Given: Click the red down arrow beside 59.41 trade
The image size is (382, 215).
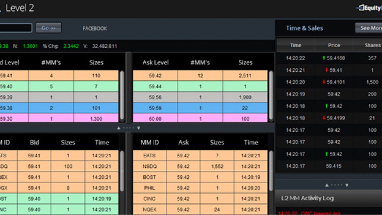Looking at the screenshot, I should (x=326, y=70).
